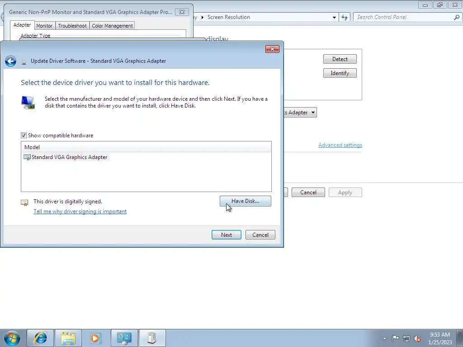Click the device icon beside Update Driver Software title
This screenshot has width=463, height=347.
tap(24, 61)
